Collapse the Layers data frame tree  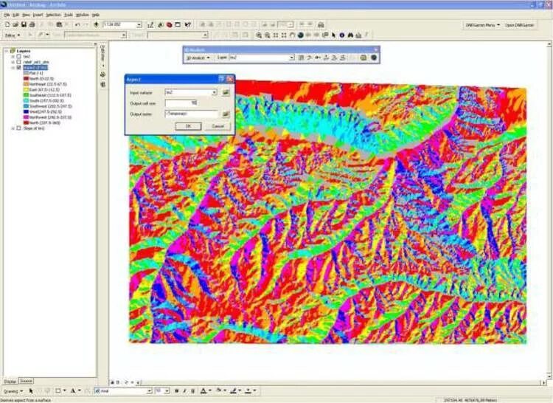[x=7, y=51]
